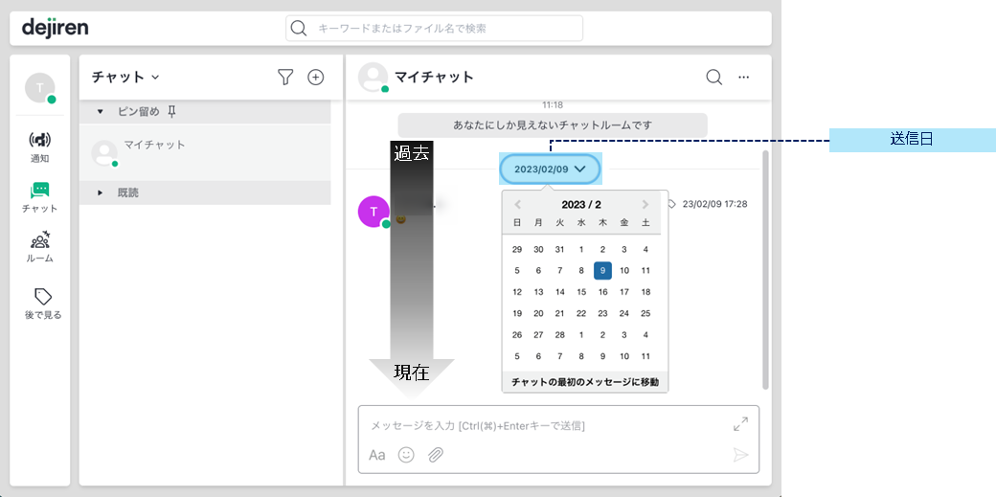
Task: Open the emoji picker smiley icon
Action: (406, 455)
